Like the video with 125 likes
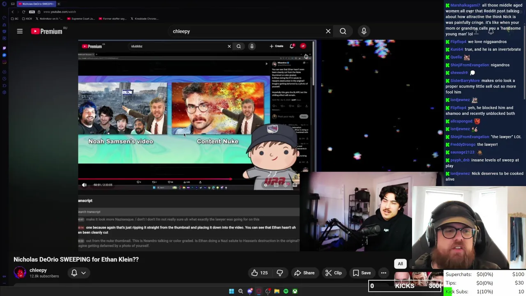Screen dimensions: 526x296 click(x=259, y=273)
